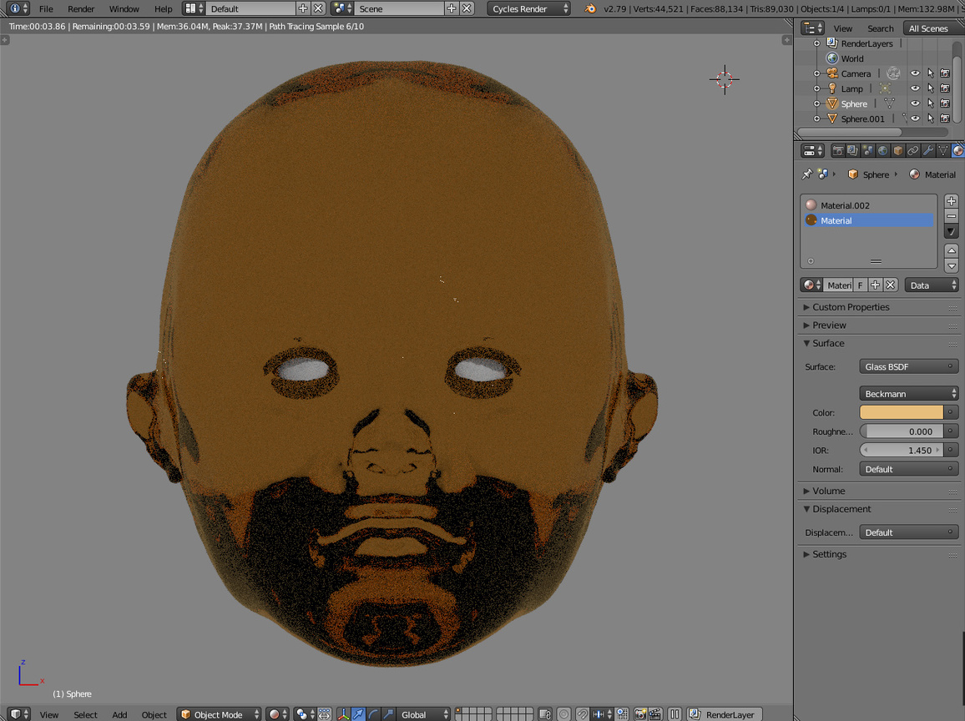The height and width of the screenshot is (721, 965).
Task: Click the remove material slot minus button
Action: point(951,216)
